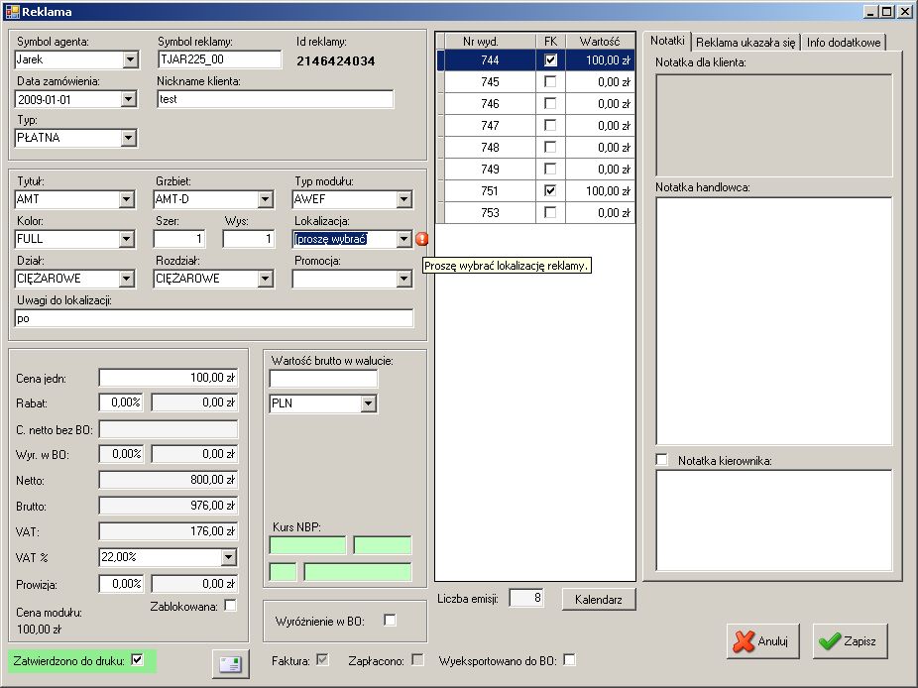Toggle the Zatwierdzono do druku checkbox
Screen dimensions: 918x688
click(x=138, y=659)
